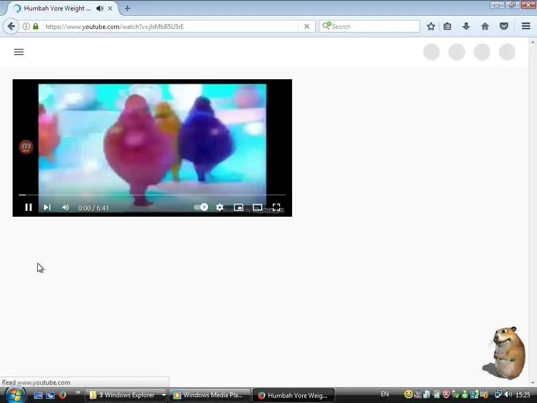Click the network tray icon
The width and height of the screenshot is (537, 403).
[498, 395]
